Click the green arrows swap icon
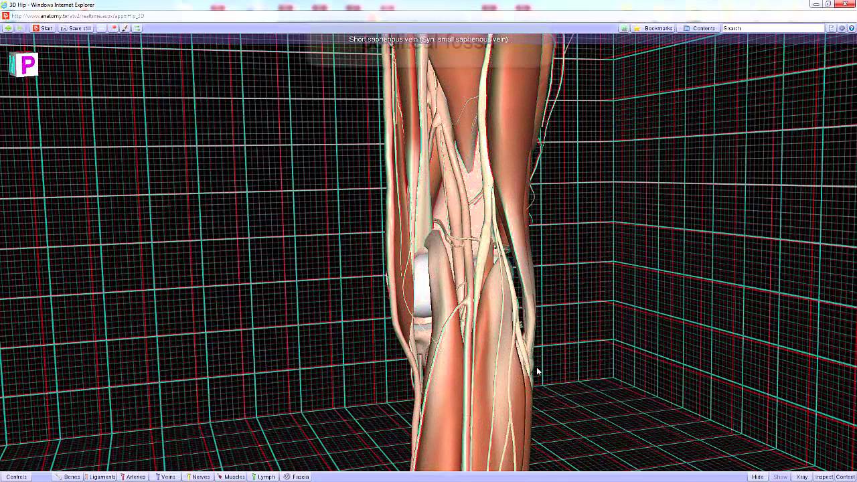This screenshot has height=482, width=857. tap(137, 28)
